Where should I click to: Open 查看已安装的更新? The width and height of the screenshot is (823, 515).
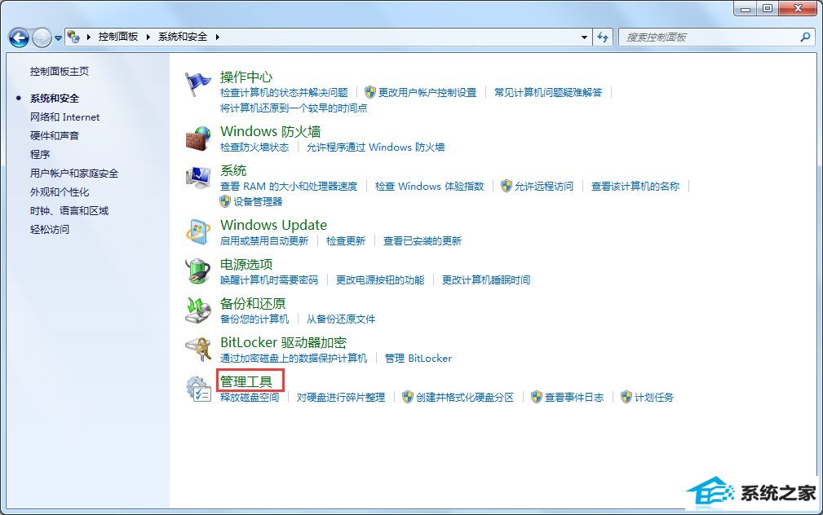coord(423,240)
